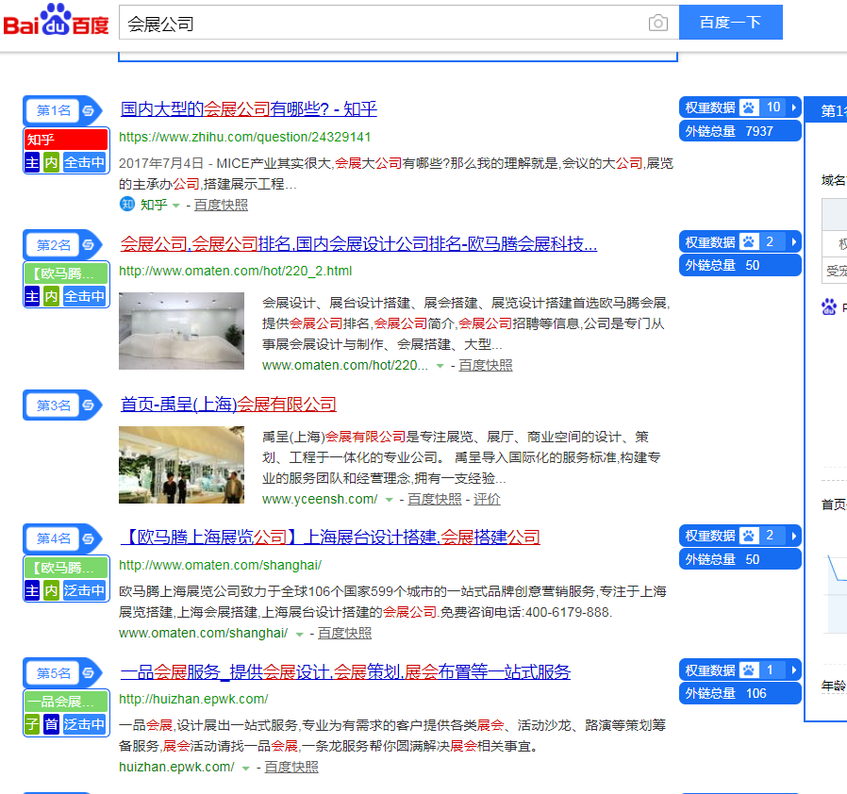Click the swirl icon on 第5名 badge
The width and height of the screenshot is (847, 794).
(x=88, y=673)
